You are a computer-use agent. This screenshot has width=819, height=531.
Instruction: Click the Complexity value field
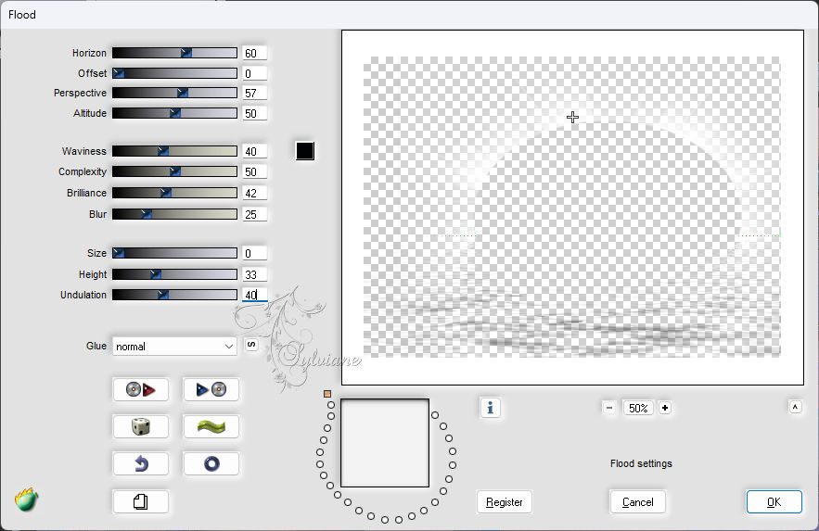click(254, 172)
